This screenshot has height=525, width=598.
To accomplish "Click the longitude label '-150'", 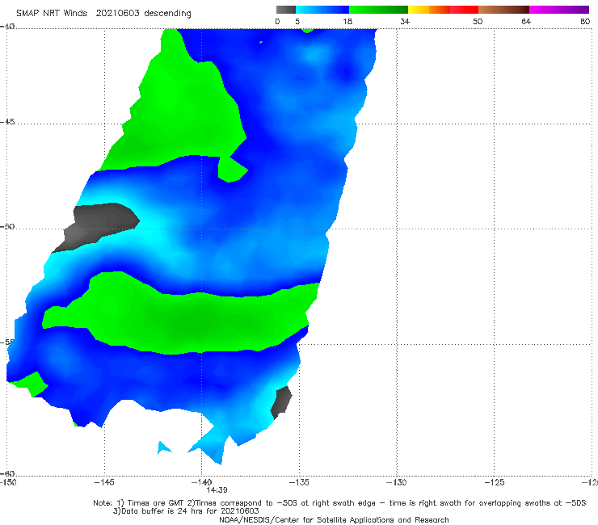I will click(8, 482).
